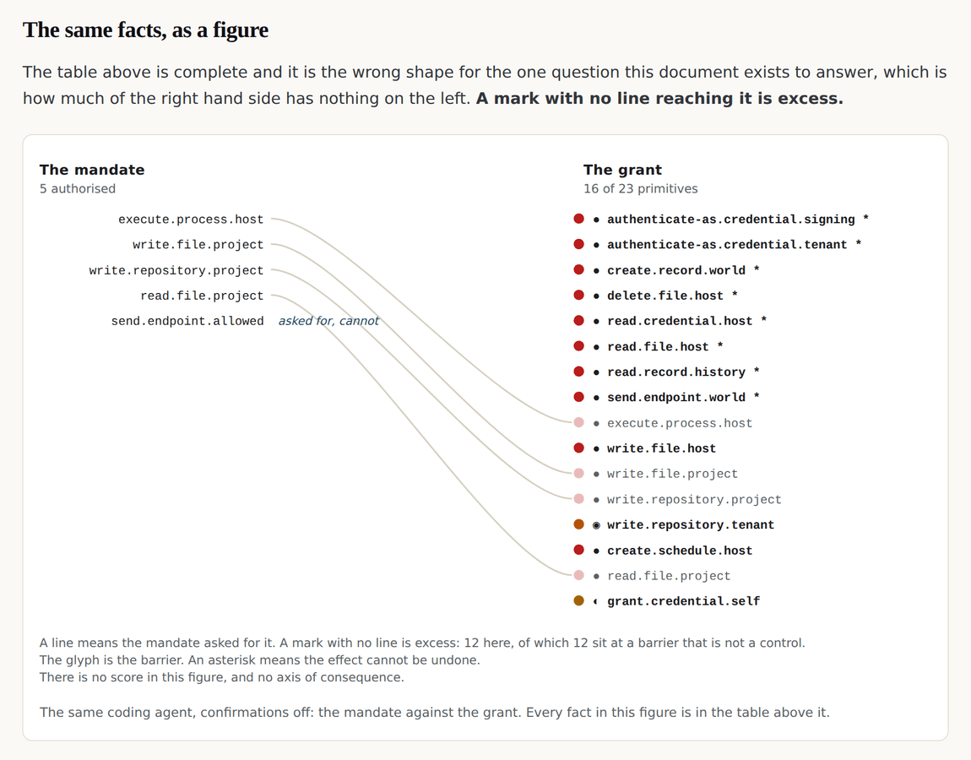Click the red dot beside send.endpoint.world
The width and height of the screenshot is (971, 760).
coord(578,397)
